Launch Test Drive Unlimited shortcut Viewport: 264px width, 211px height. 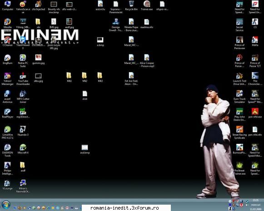click(x=239, y=79)
